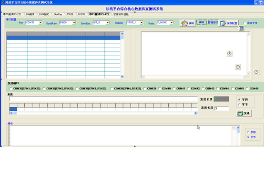Click the clock icon nearest the message box center

pyautogui.click(x=229, y=54)
